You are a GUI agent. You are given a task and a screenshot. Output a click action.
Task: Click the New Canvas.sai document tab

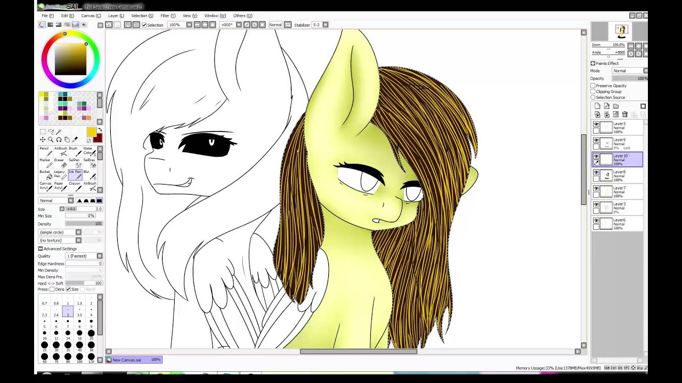133,360
